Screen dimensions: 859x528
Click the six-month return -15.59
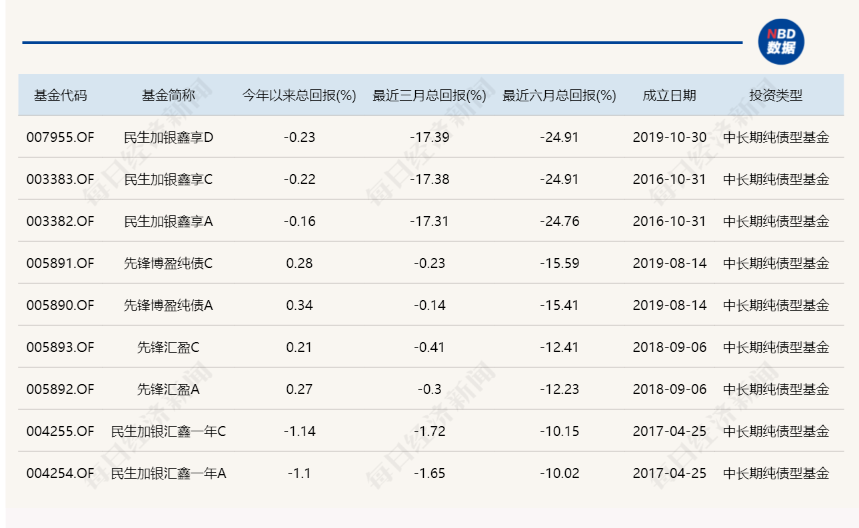pos(559,263)
